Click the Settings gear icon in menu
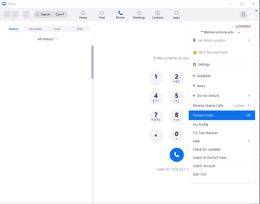 coord(194,64)
